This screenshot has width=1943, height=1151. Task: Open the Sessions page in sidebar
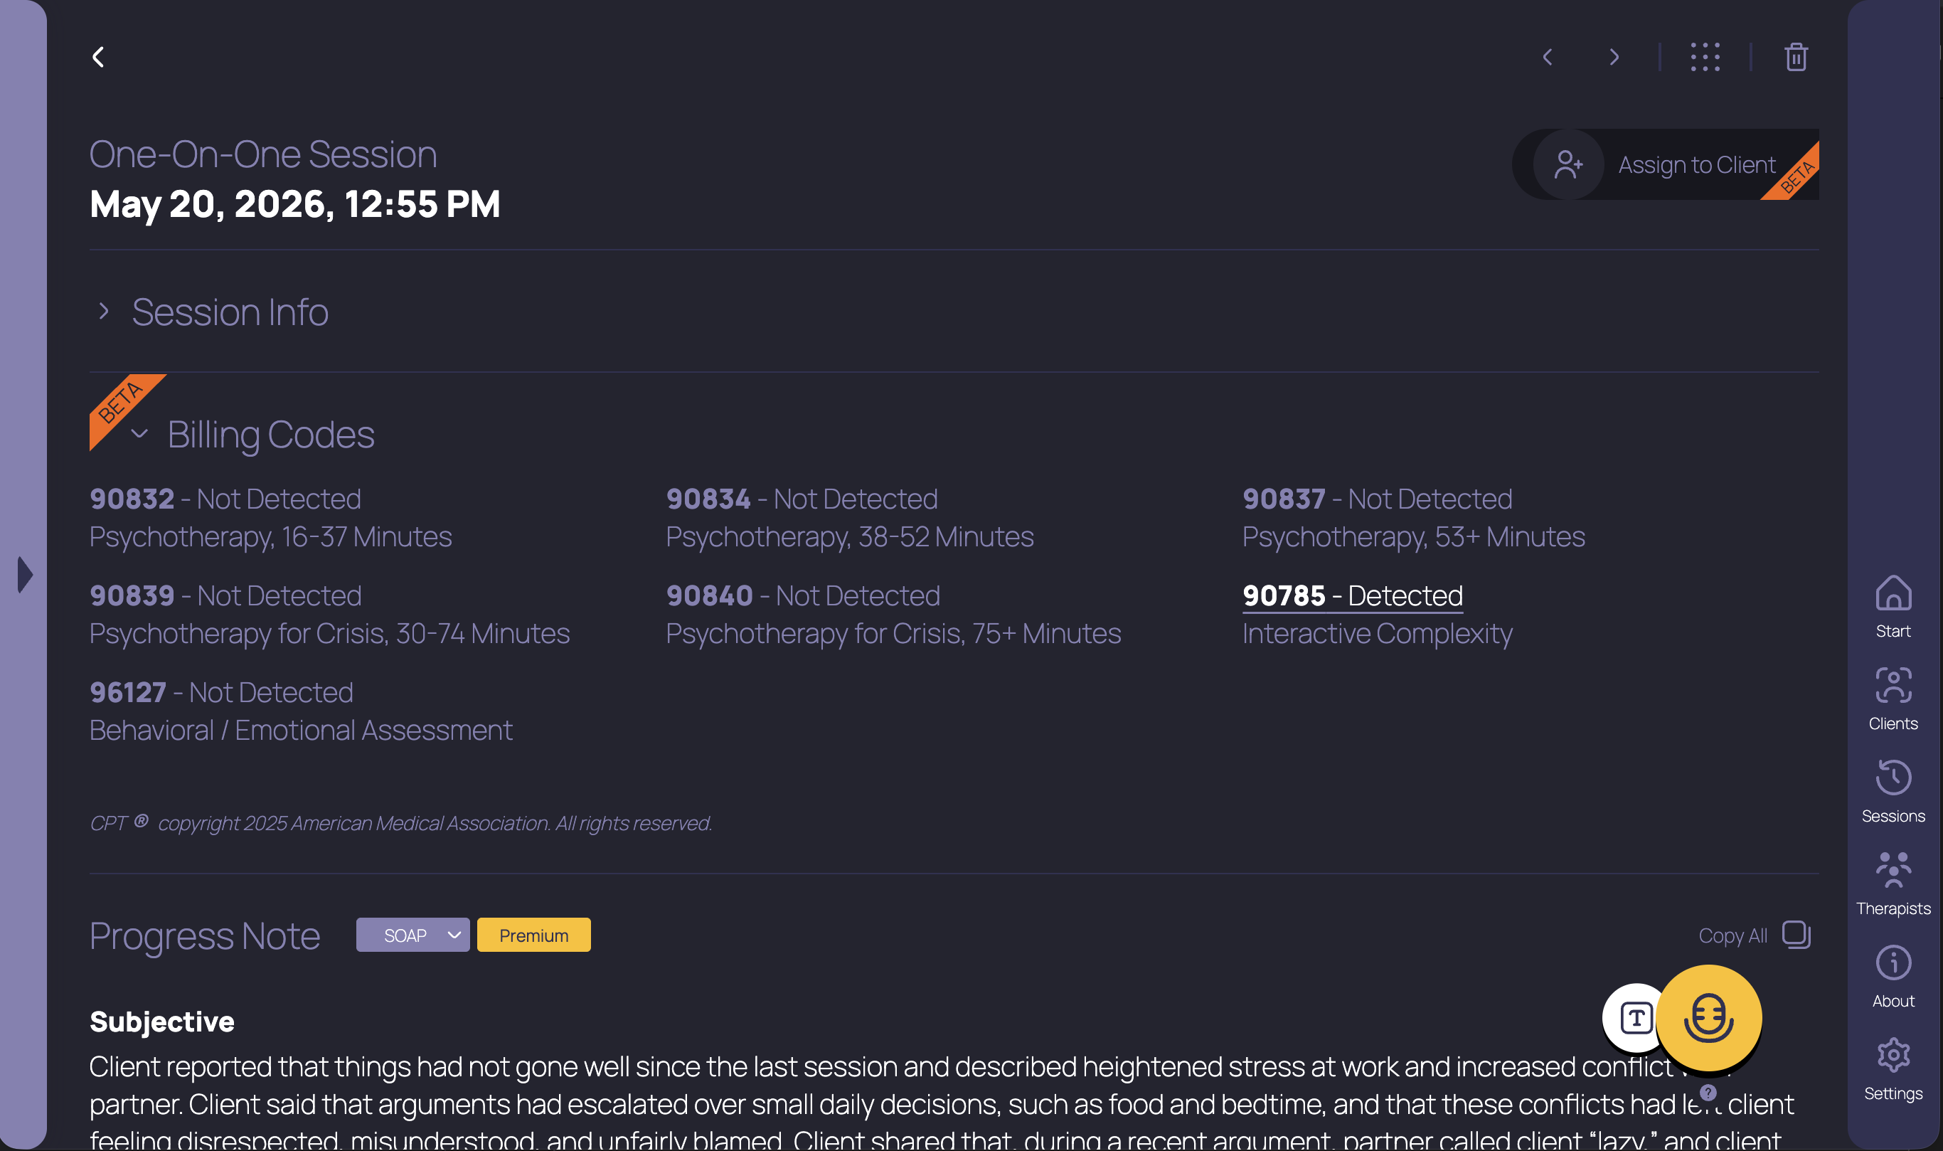1893,791
